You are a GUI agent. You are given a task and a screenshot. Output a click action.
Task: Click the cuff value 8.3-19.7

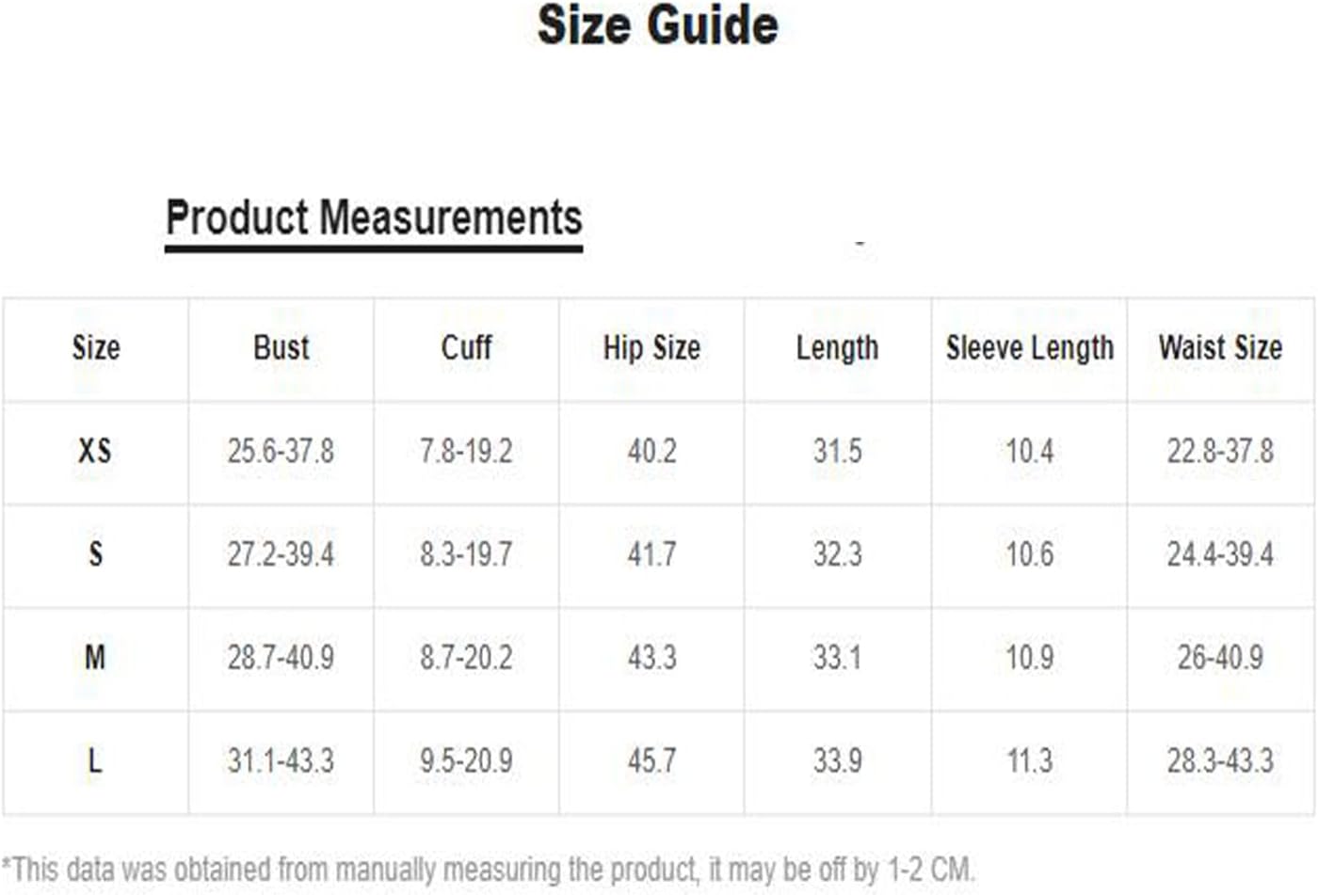466,553
